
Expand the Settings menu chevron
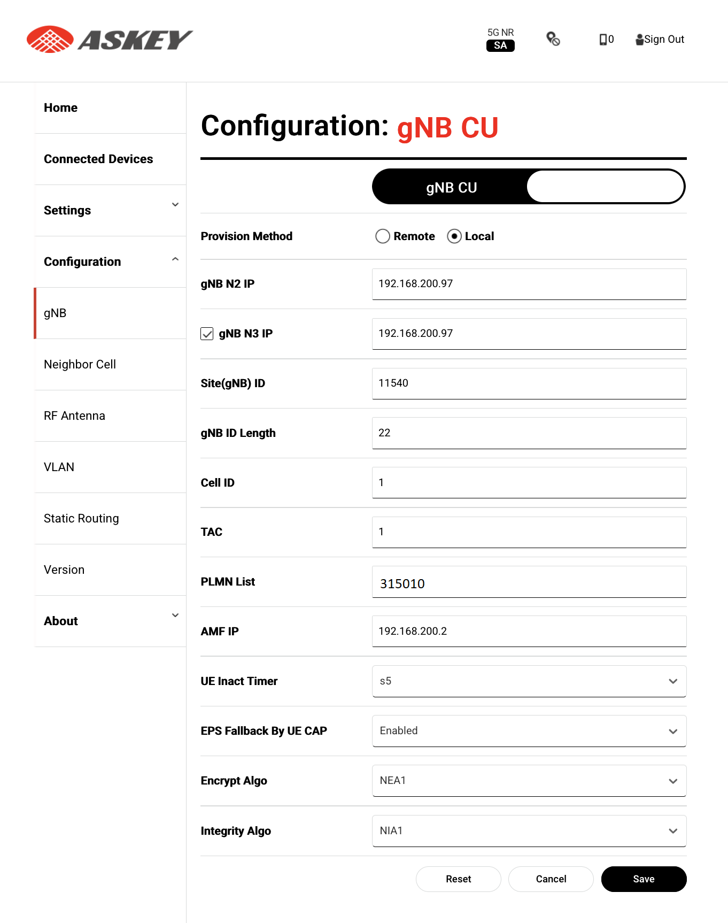click(x=175, y=205)
